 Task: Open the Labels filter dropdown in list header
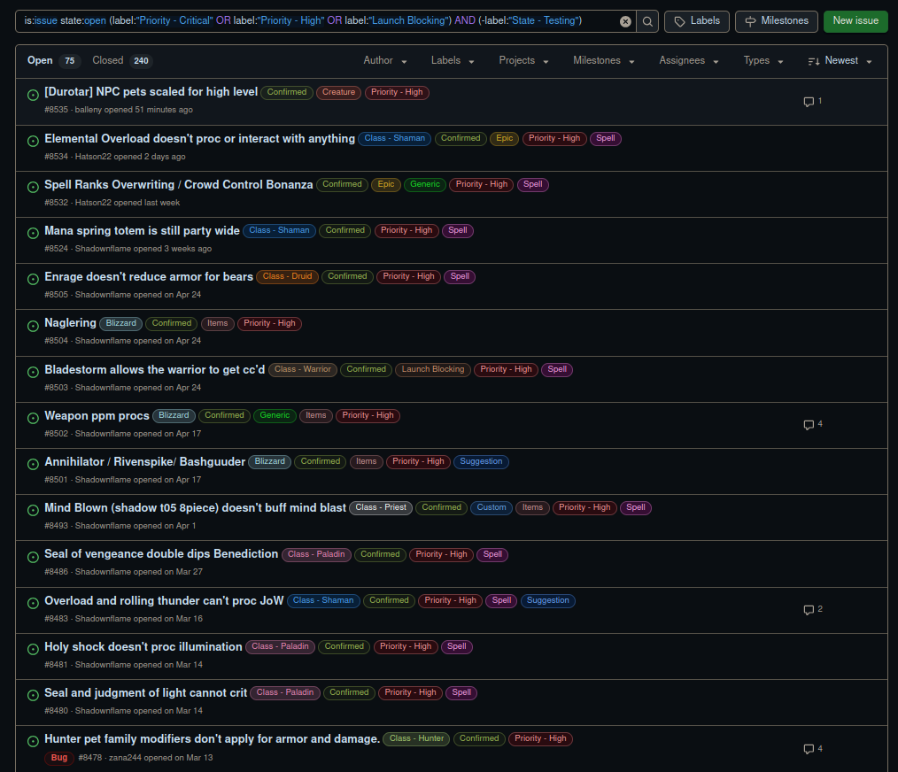pos(453,61)
